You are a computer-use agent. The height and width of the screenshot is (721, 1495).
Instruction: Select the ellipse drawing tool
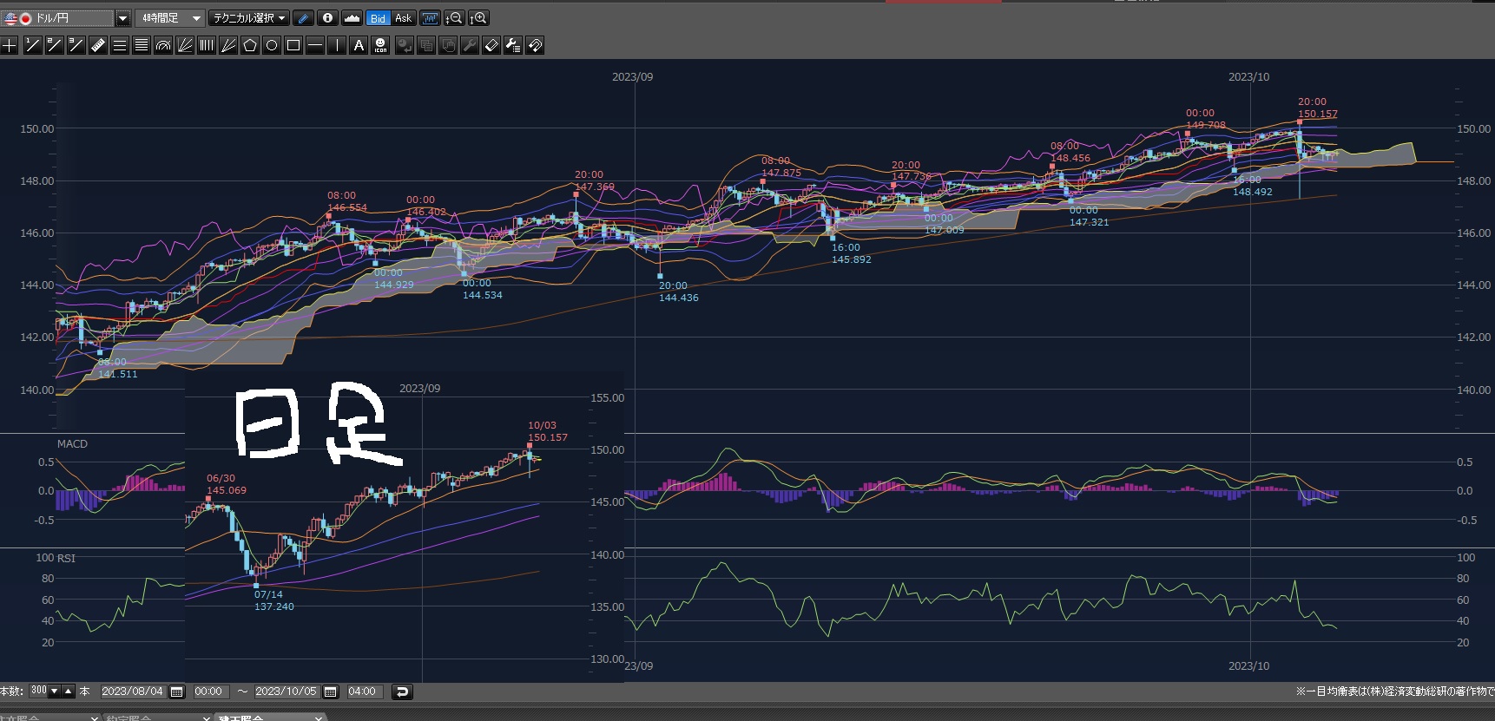272,45
